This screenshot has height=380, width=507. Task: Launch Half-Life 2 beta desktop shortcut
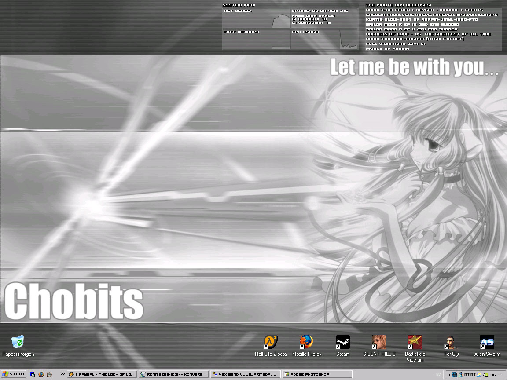[271, 346]
